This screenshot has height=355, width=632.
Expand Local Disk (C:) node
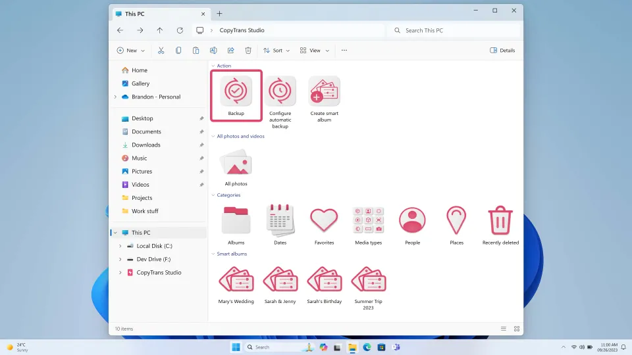120,246
